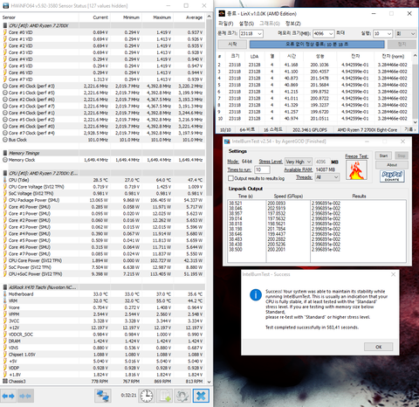This screenshot has width=419, height=407.
Task: Click the Motherboard temperature icon
Action: [x=5, y=294]
